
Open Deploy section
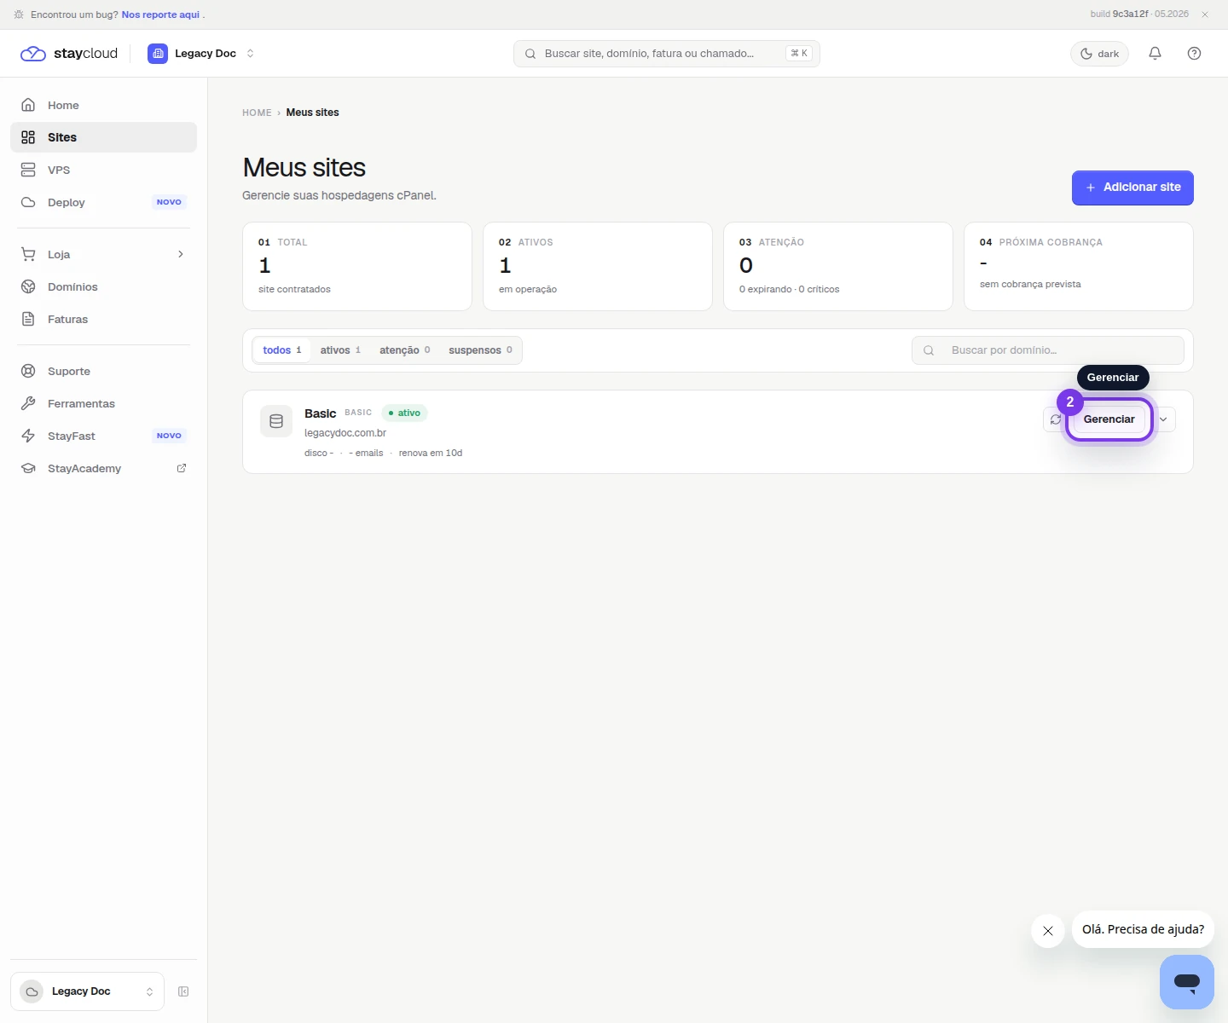(x=103, y=202)
